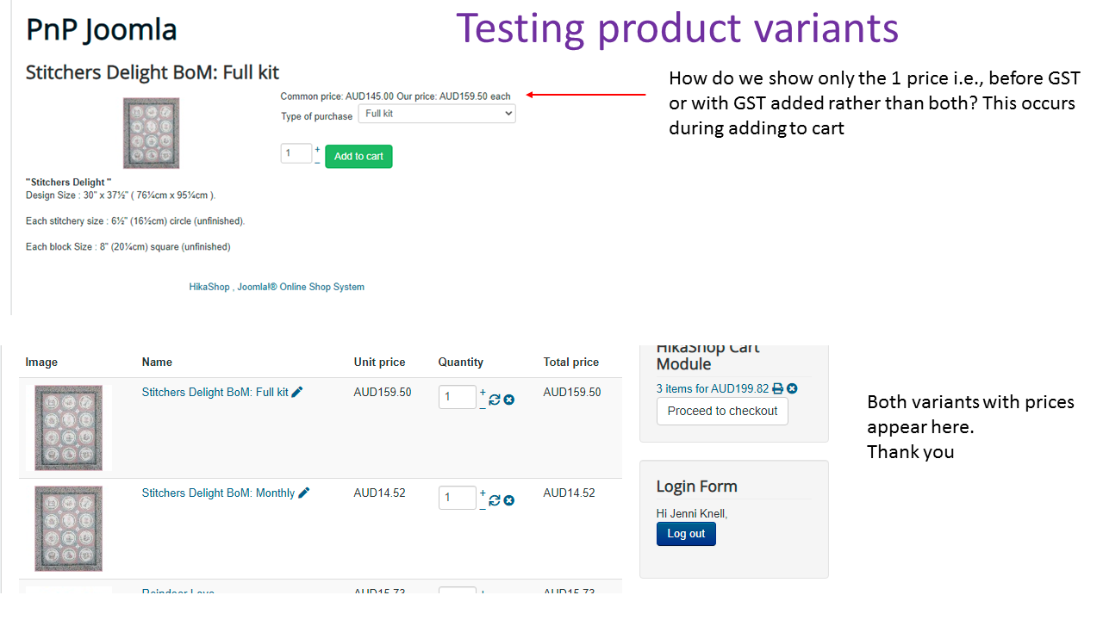
Task: Remove Full kit item from cart
Action: coord(509,400)
